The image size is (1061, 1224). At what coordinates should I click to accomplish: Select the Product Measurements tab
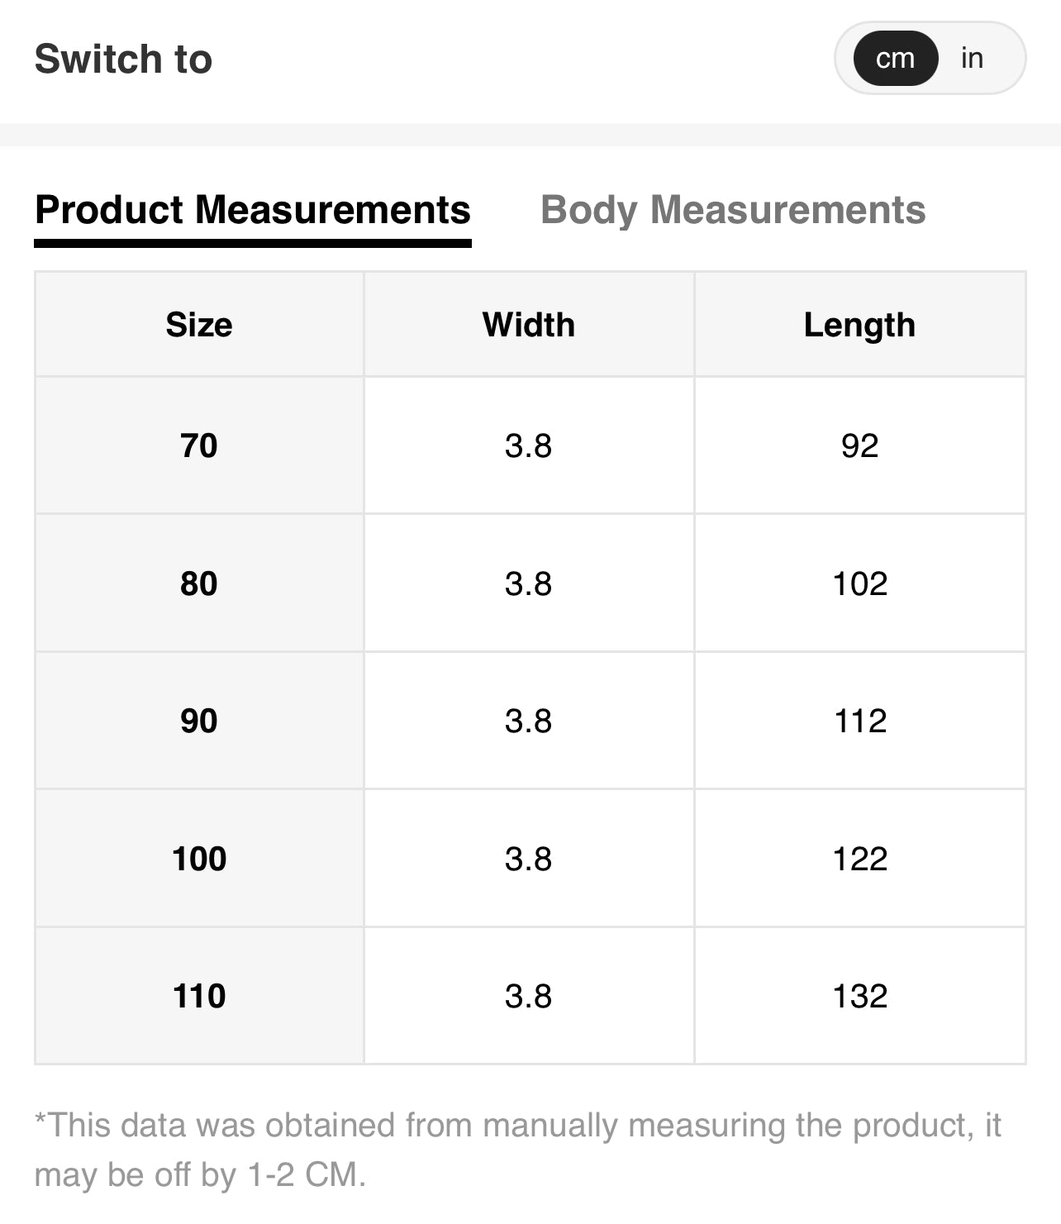pos(253,210)
